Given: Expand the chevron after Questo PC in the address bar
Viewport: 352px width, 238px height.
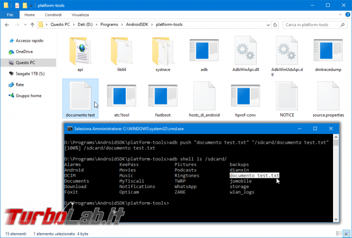Looking at the screenshot, I should point(74,25).
